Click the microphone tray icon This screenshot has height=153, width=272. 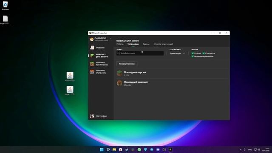pos(245,150)
